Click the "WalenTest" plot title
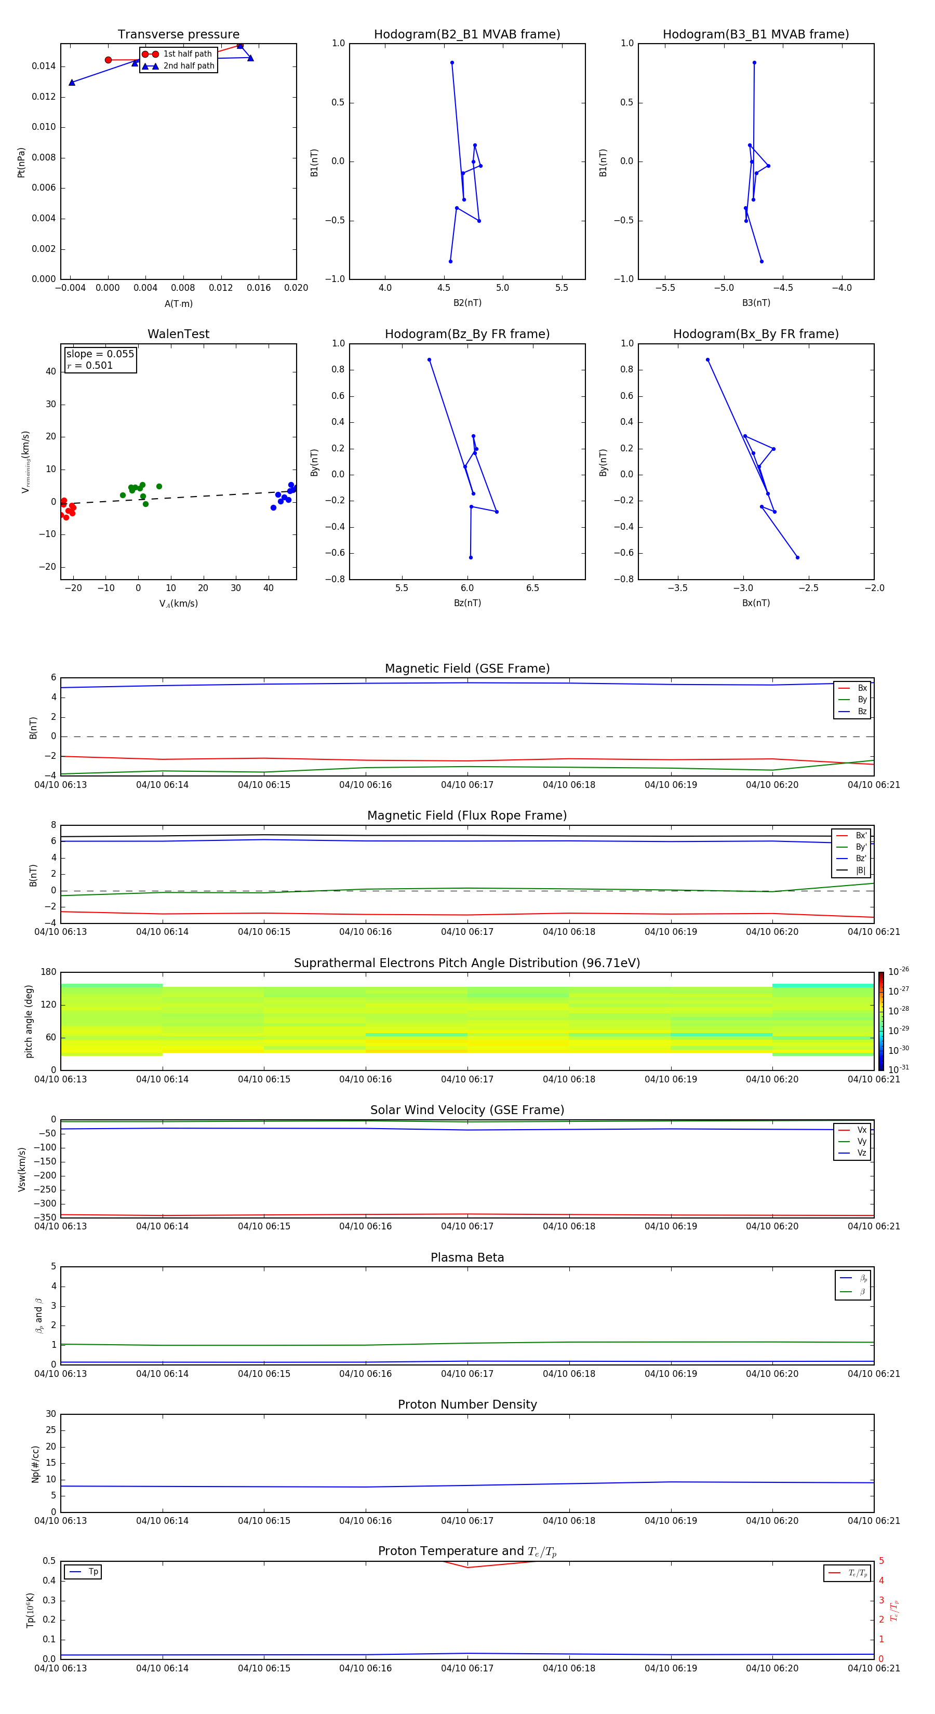Image resolution: width=935 pixels, height=1714 pixels. tap(178, 334)
